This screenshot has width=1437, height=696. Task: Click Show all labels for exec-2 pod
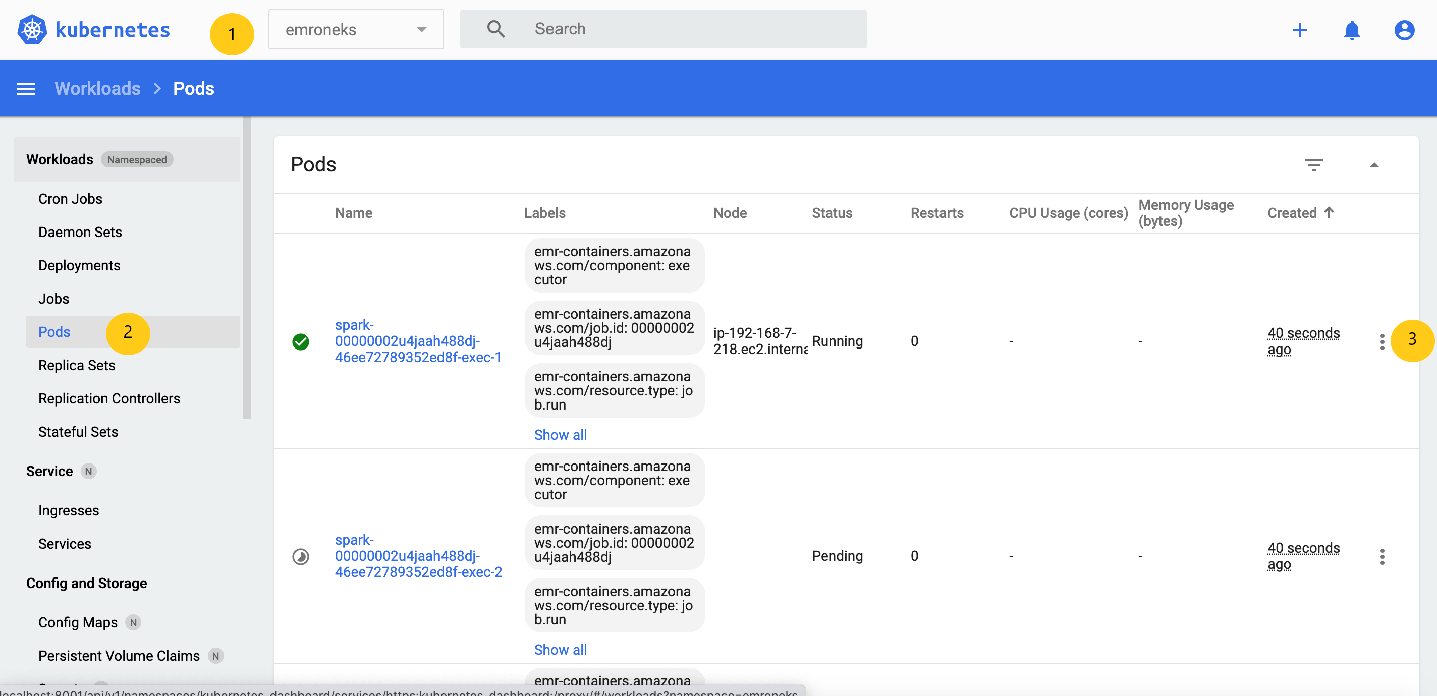click(560, 649)
